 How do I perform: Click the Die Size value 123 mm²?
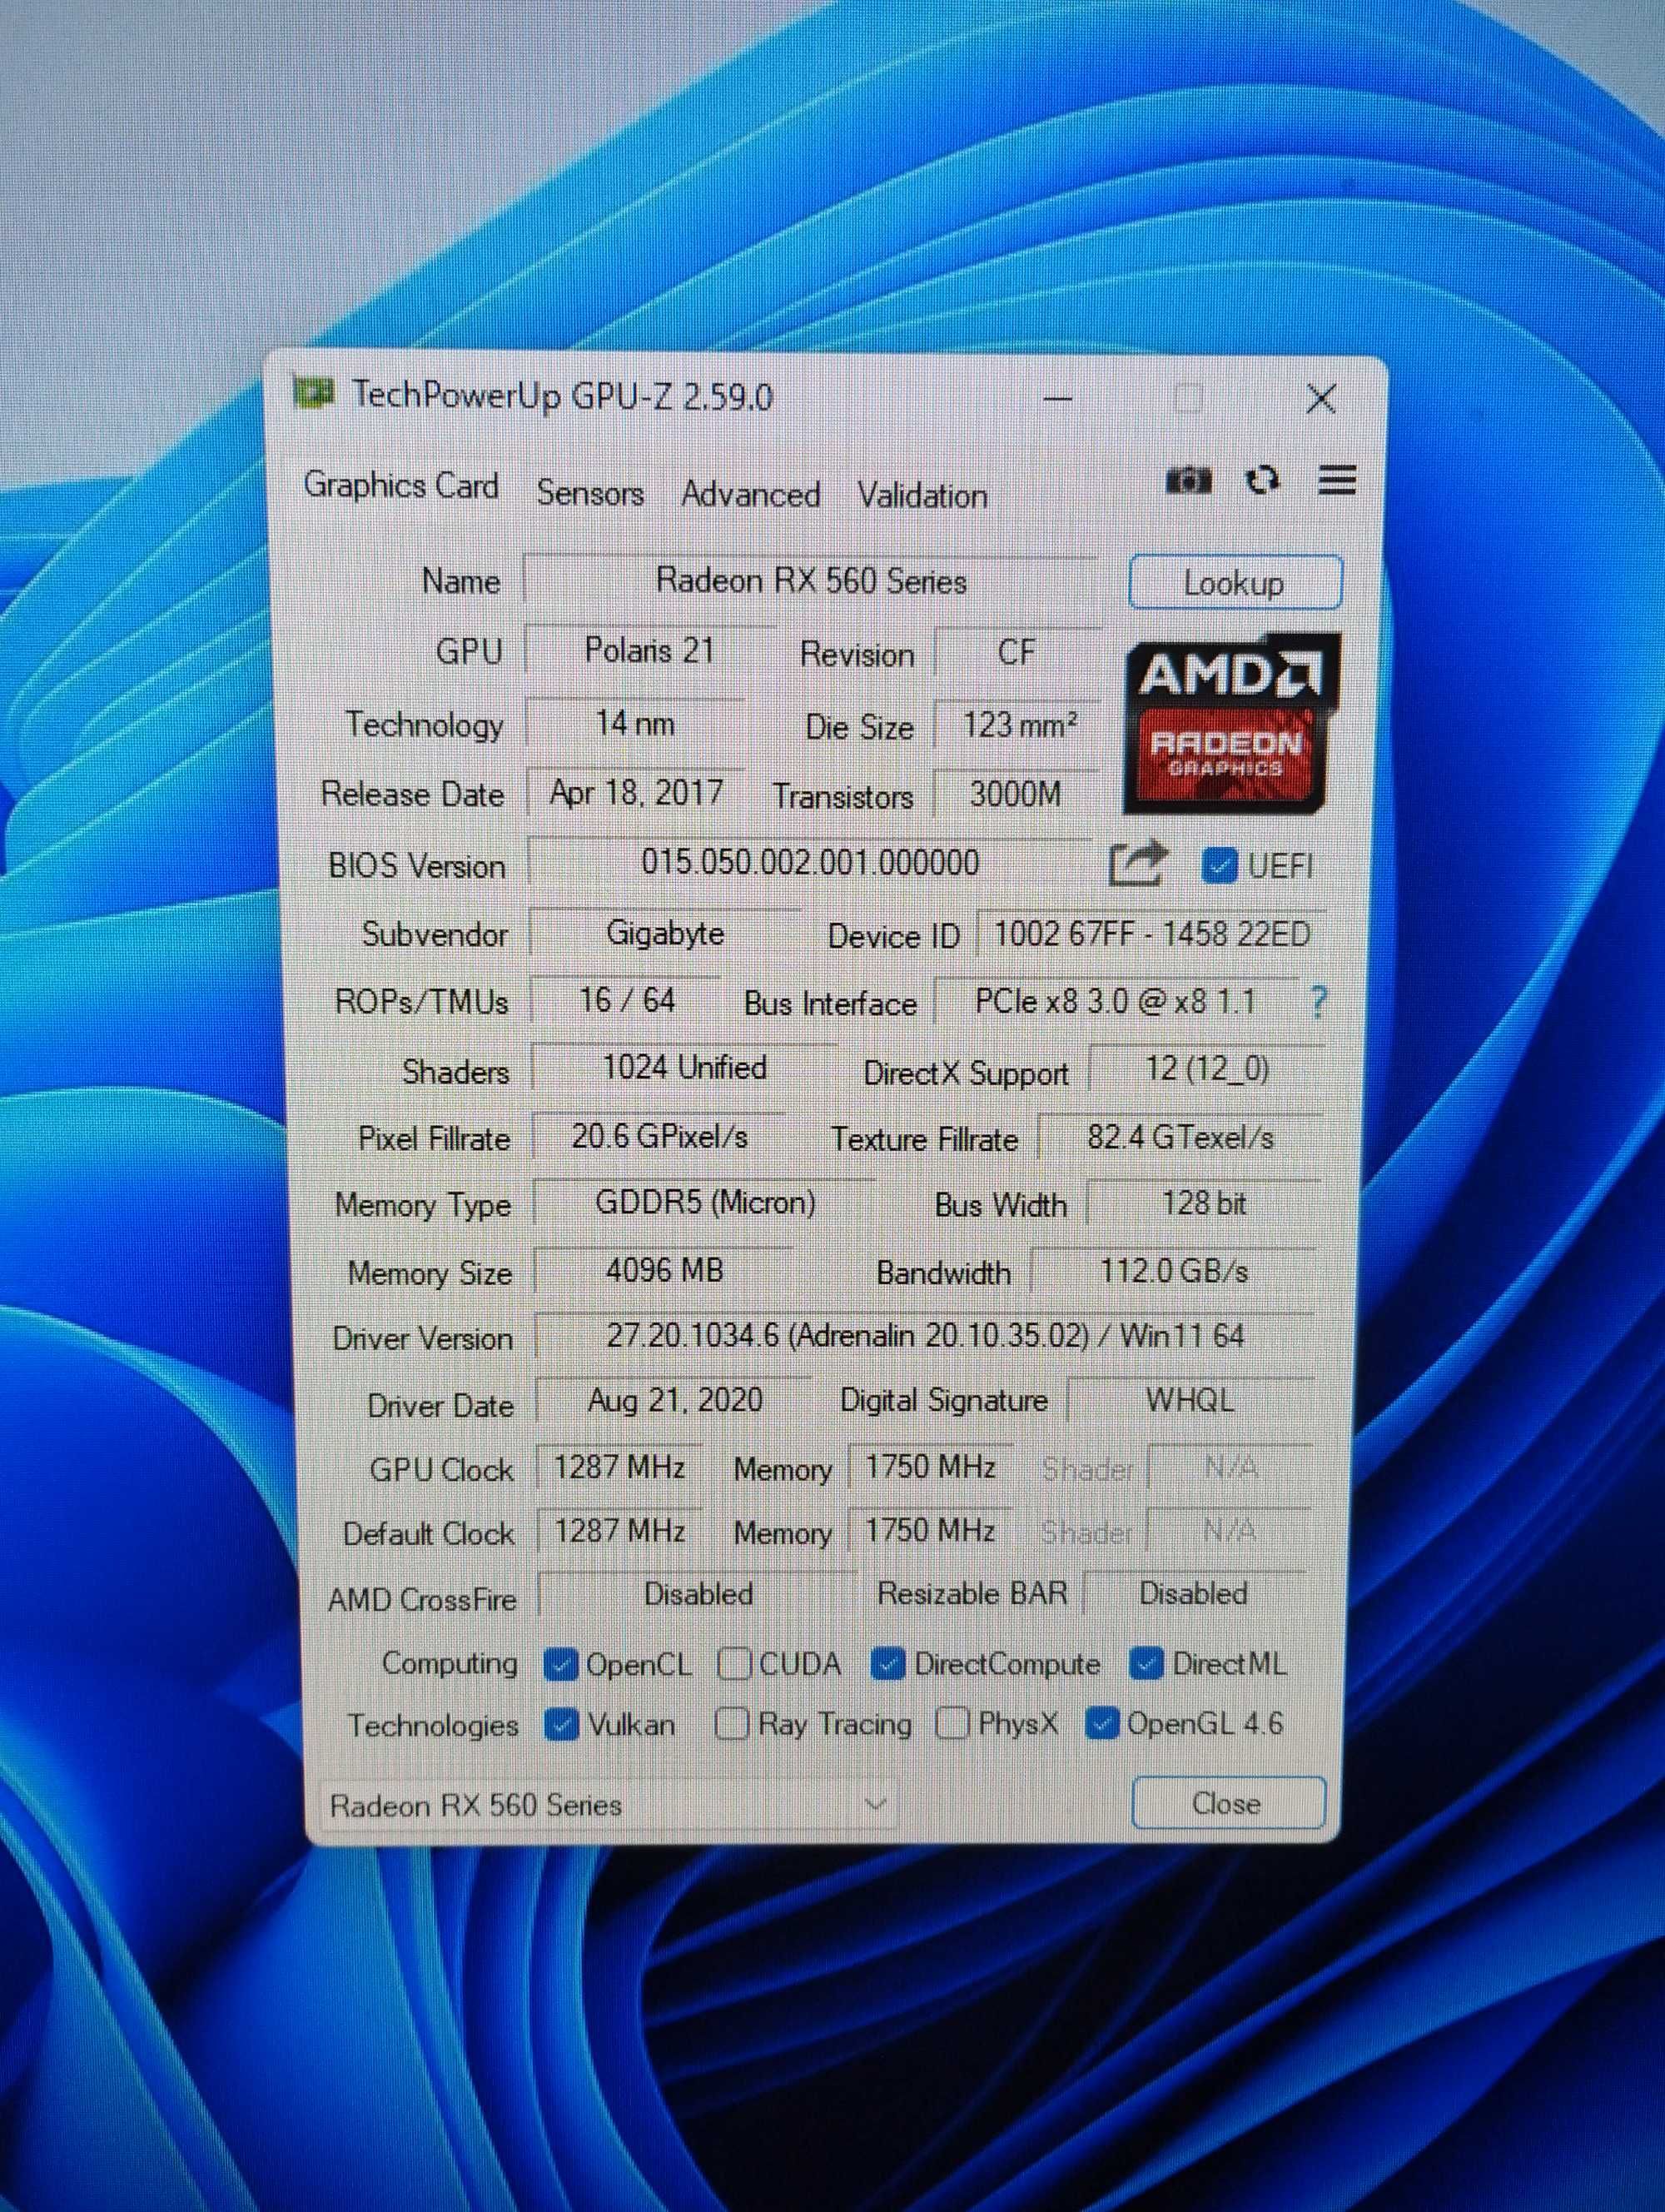1017,725
